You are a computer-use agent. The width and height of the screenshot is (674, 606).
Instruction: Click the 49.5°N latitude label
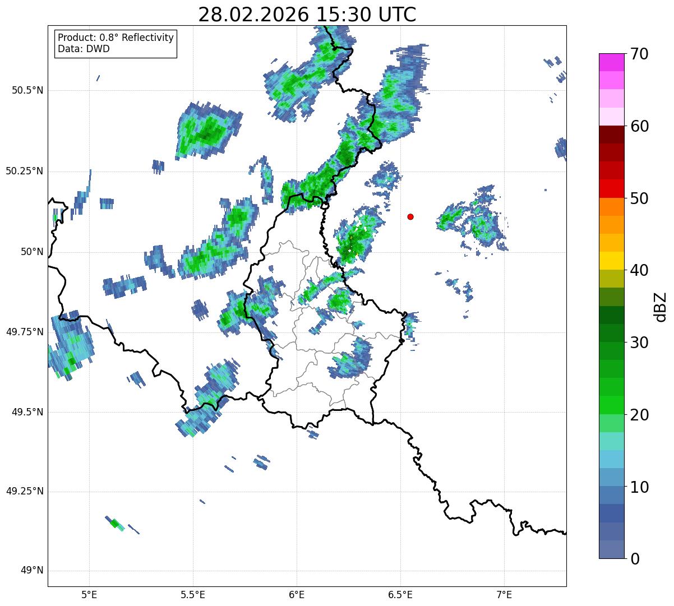tap(27, 412)
